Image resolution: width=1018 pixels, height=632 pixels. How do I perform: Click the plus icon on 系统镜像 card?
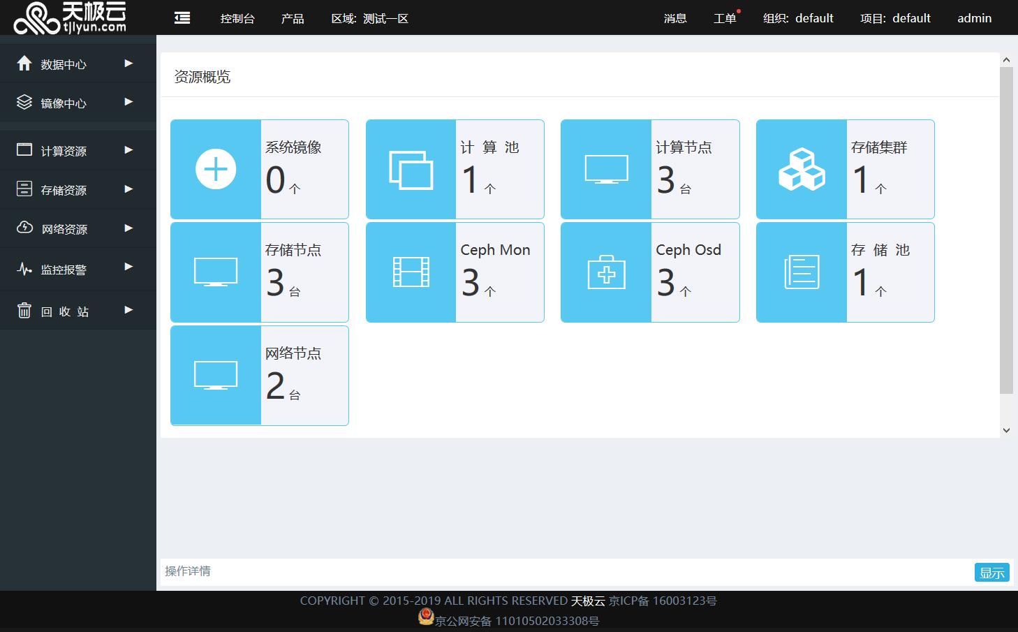(x=216, y=169)
